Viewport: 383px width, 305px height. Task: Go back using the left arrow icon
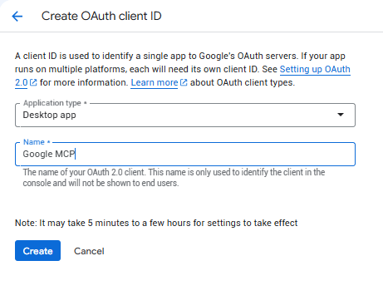(x=17, y=16)
